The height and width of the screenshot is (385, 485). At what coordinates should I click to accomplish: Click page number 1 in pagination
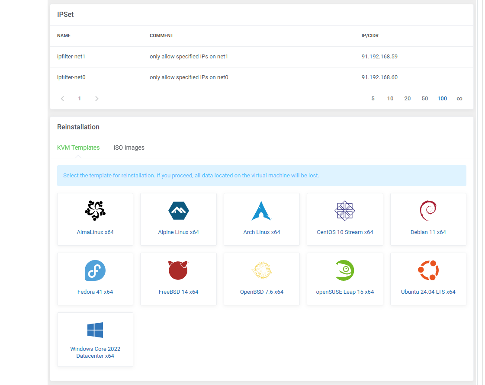point(80,99)
